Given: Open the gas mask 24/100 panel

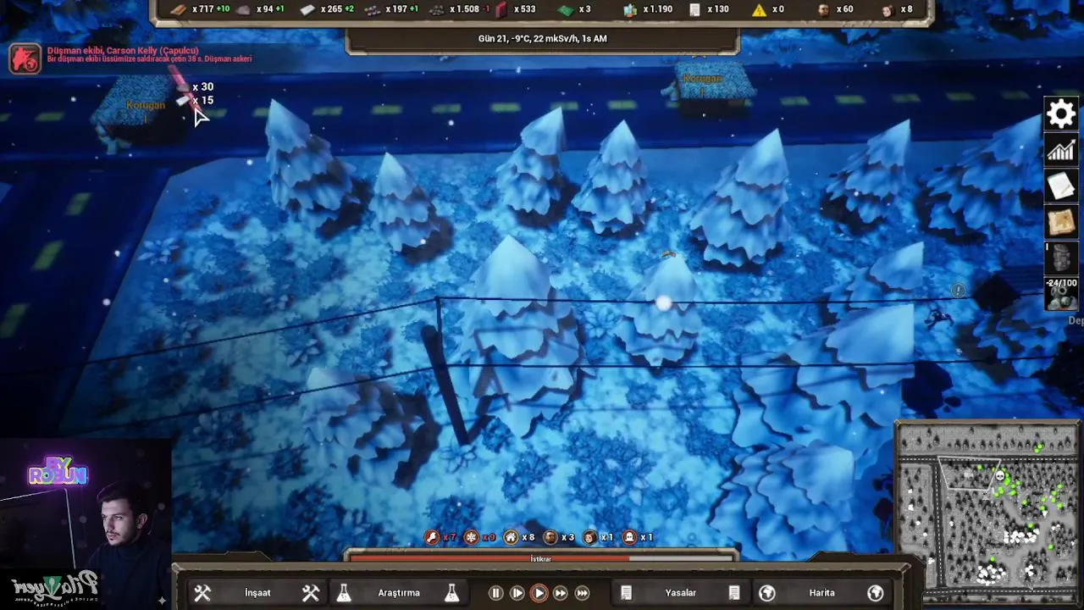Looking at the screenshot, I should point(1061,293).
